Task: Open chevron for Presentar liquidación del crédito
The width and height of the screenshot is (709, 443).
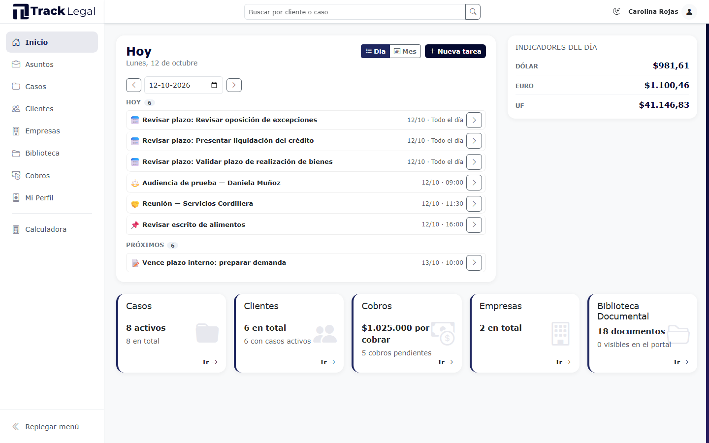Action: [474, 141]
